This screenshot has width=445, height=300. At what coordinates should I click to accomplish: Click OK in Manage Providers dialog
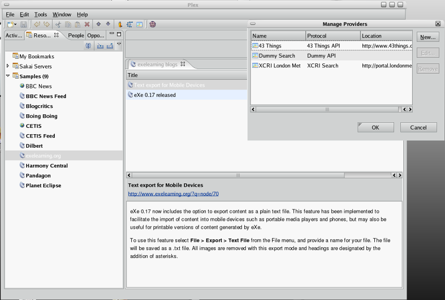(x=375, y=127)
